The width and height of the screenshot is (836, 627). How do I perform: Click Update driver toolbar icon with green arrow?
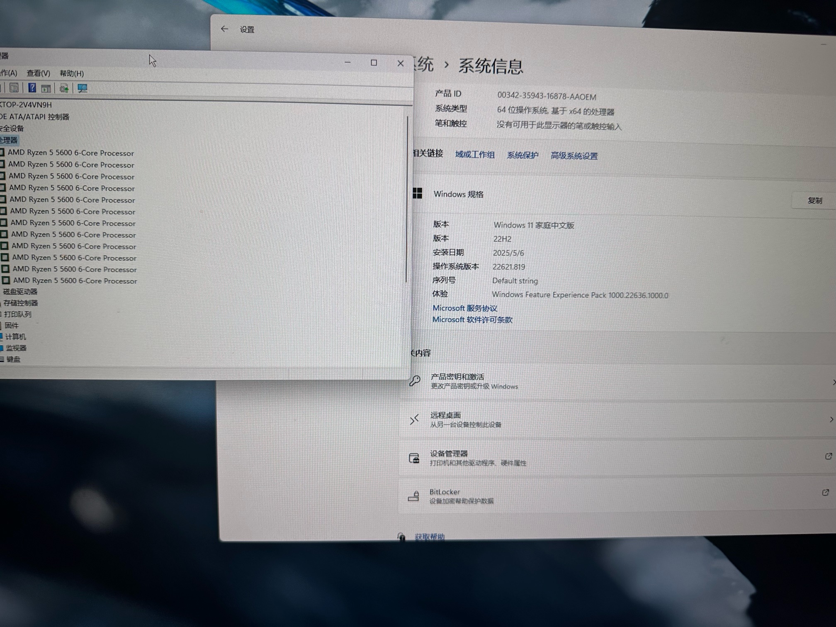click(x=64, y=88)
